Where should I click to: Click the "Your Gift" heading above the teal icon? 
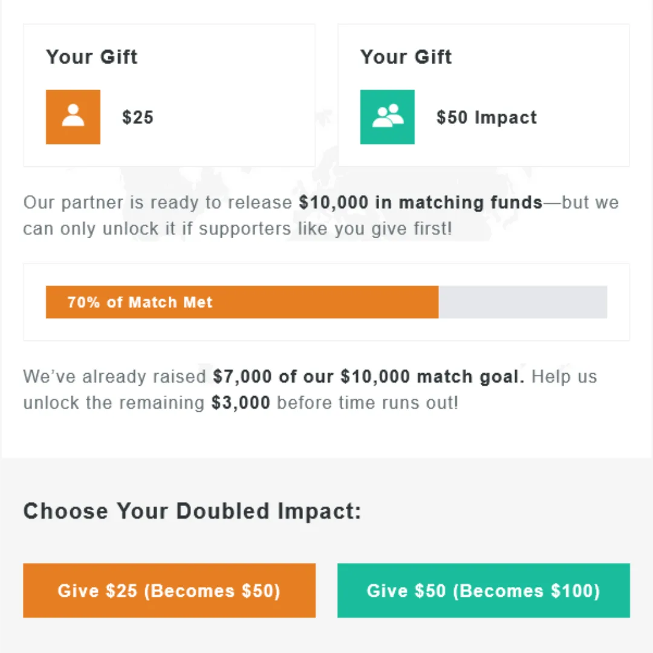(x=406, y=57)
